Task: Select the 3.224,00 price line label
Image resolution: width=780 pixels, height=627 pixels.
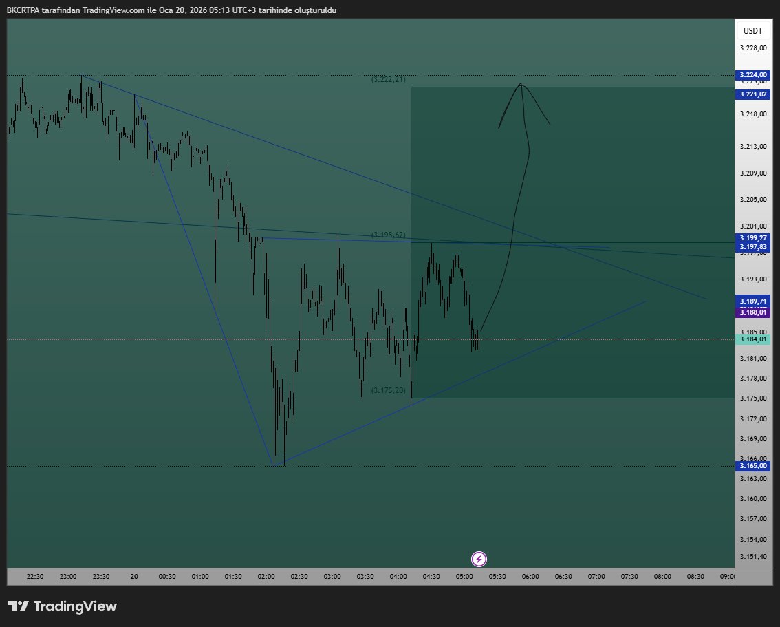Action: point(752,75)
